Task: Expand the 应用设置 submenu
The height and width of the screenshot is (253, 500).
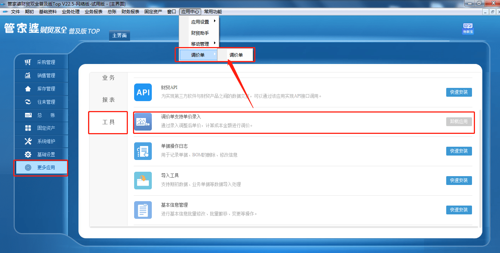Action: (199, 22)
